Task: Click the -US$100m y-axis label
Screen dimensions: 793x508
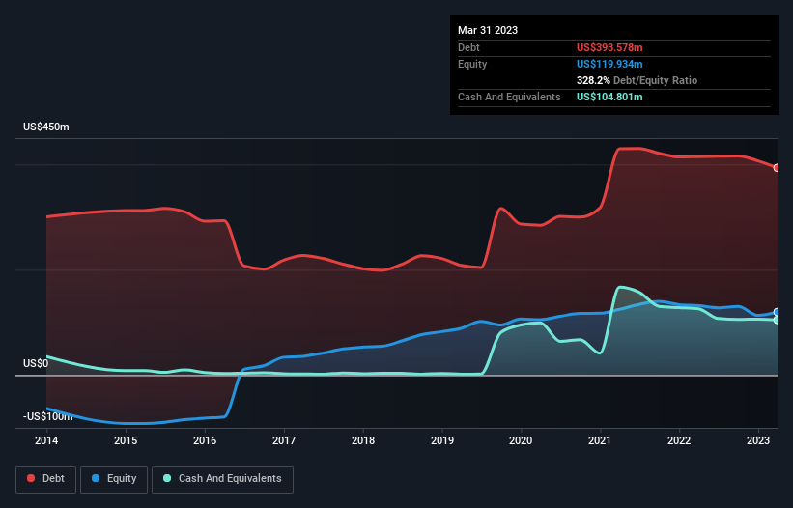Action: [48, 416]
